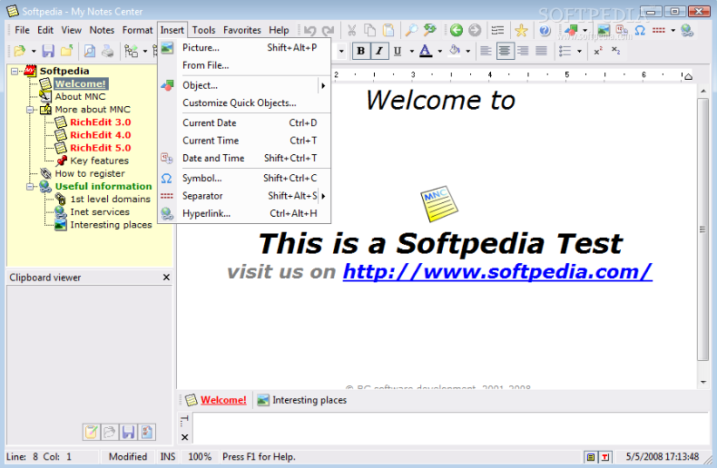The image size is (717, 468).
Task: Open the font color dropdown arrow
Action: pyautogui.click(x=439, y=51)
